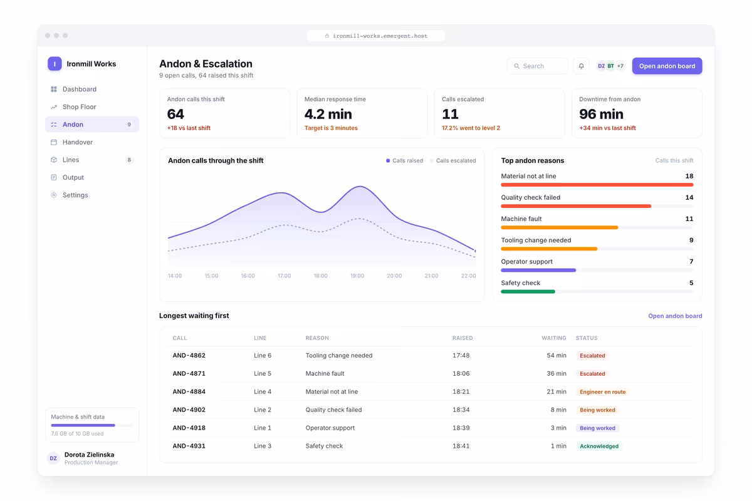Click the Tooling change needed bar

pos(597,249)
